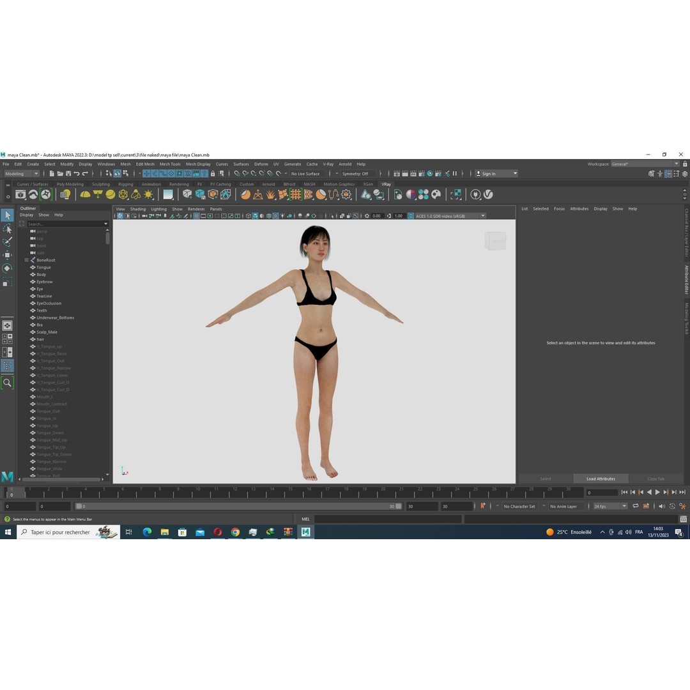Expand the BoneRoot node in Outliner
Image resolution: width=690 pixels, height=690 pixels.
click(26, 260)
